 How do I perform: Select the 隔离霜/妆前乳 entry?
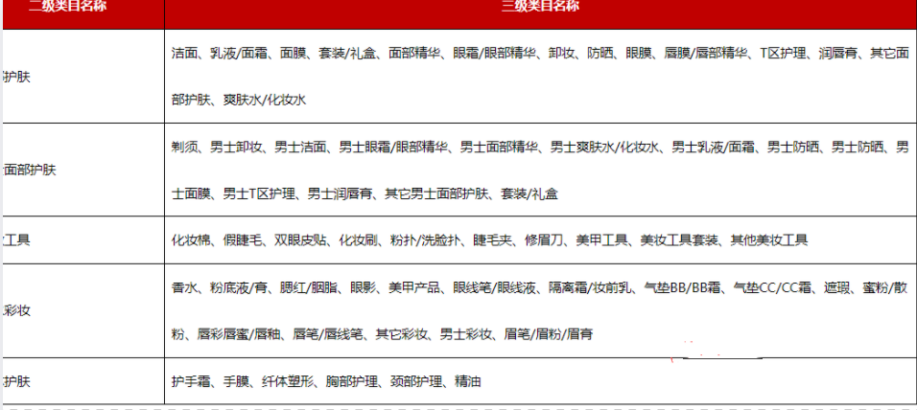coord(590,287)
